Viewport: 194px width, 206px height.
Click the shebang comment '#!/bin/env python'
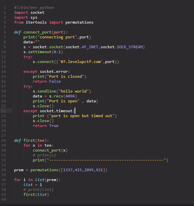click(34, 8)
